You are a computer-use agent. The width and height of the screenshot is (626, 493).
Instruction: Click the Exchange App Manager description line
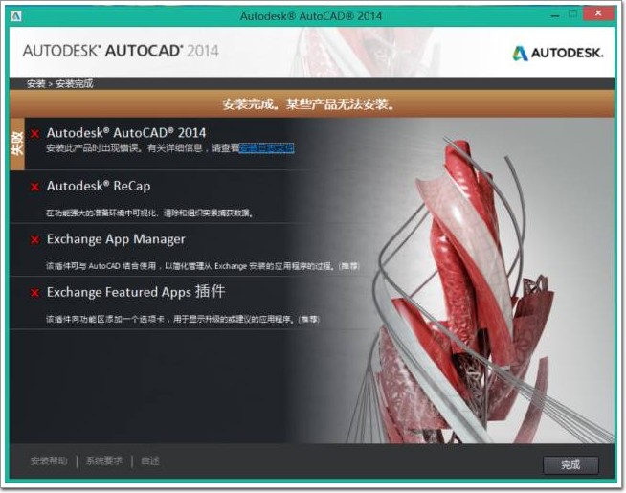[x=202, y=266]
